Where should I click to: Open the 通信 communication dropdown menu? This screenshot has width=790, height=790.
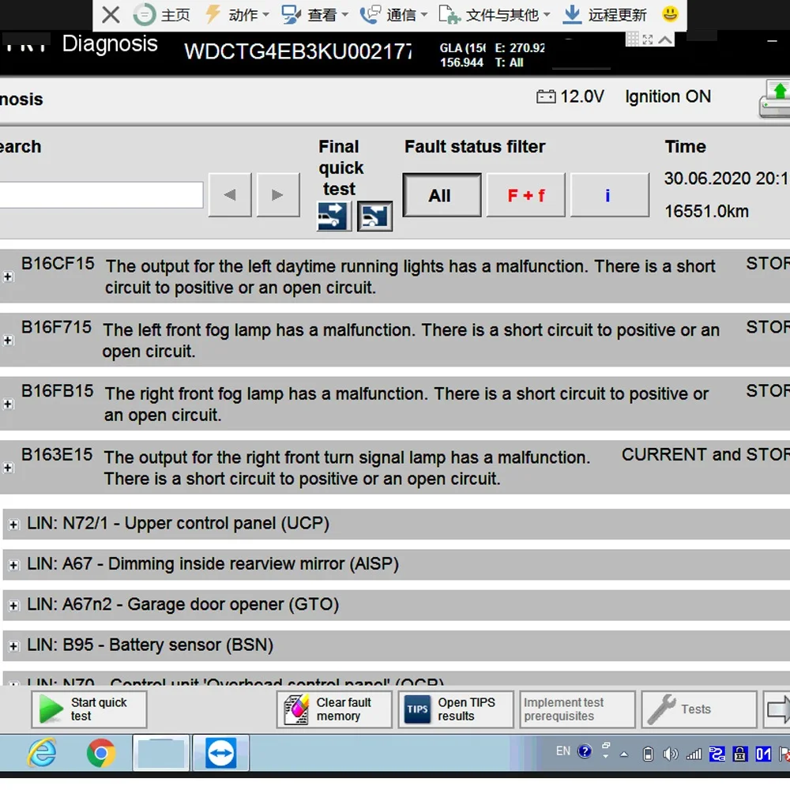pyautogui.click(x=393, y=14)
